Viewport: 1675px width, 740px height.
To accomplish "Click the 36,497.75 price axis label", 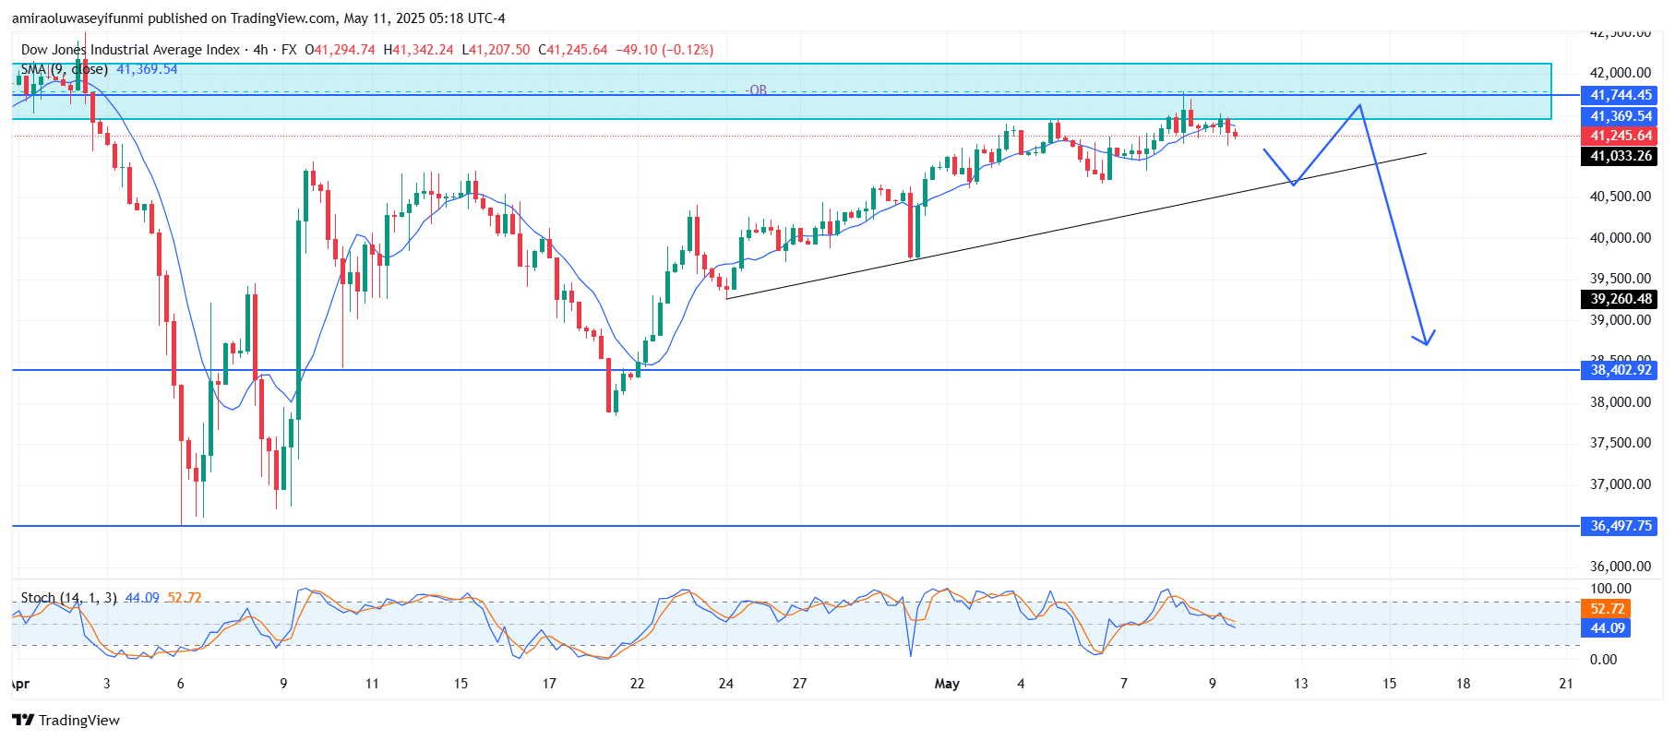I will click(1620, 526).
